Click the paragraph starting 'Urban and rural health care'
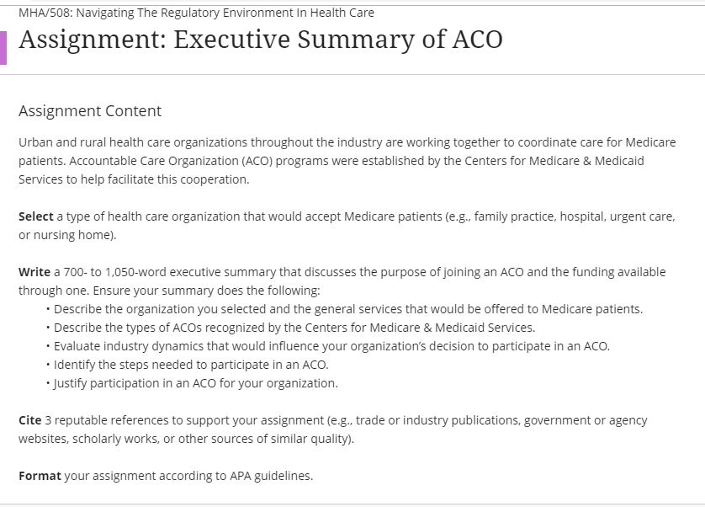The width and height of the screenshot is (705, 507). pyautogui.click(x=347, y=161)
